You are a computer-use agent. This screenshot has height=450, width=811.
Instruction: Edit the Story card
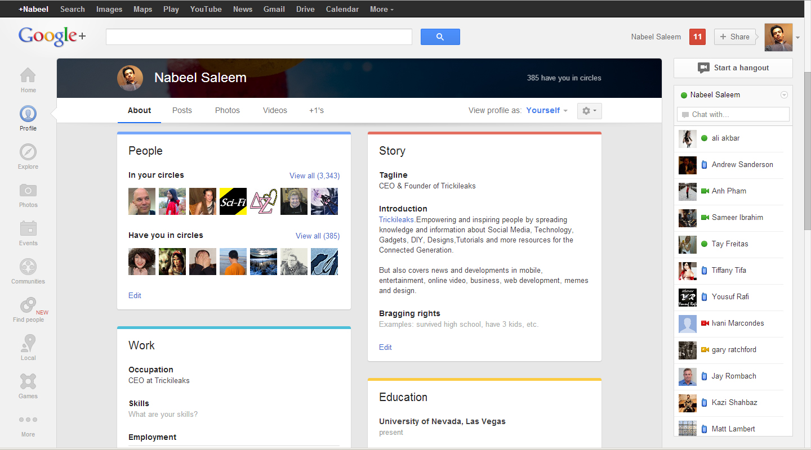386,347
